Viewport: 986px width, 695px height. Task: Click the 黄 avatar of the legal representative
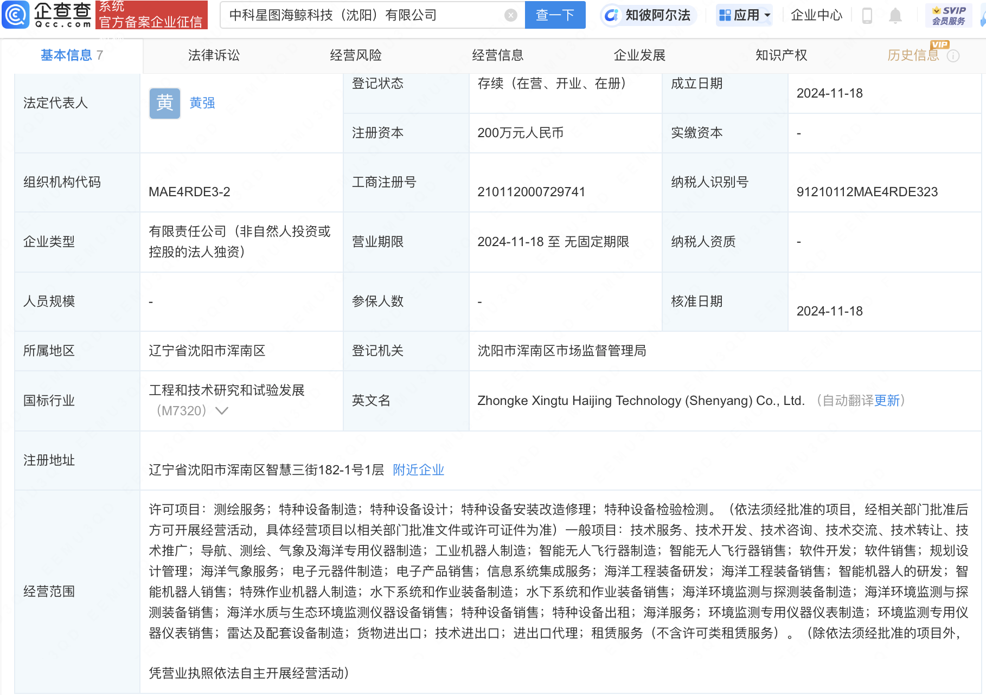pos(165,103)
